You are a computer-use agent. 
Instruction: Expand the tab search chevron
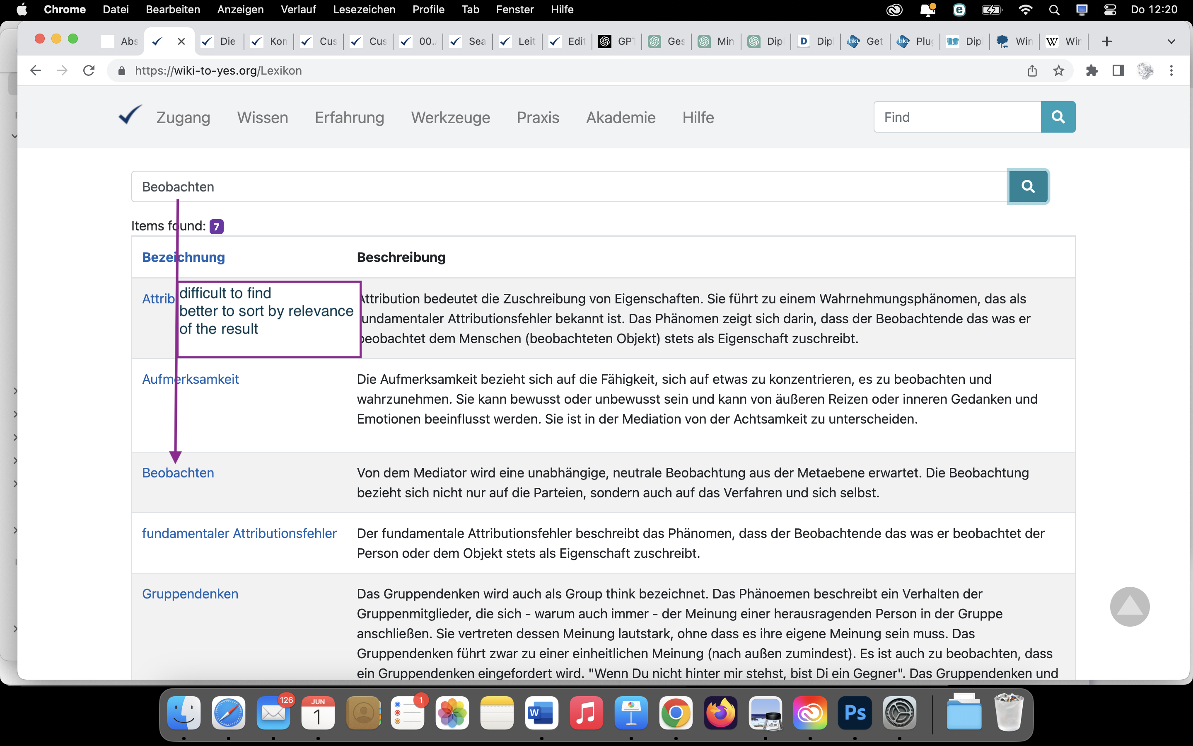click(1171, 41)
